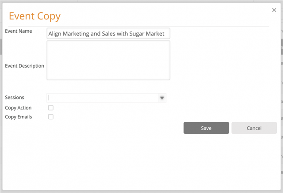Click inside the Sessions combo box text input
This screenshot has height=193, width=283.
click(103, 98)
